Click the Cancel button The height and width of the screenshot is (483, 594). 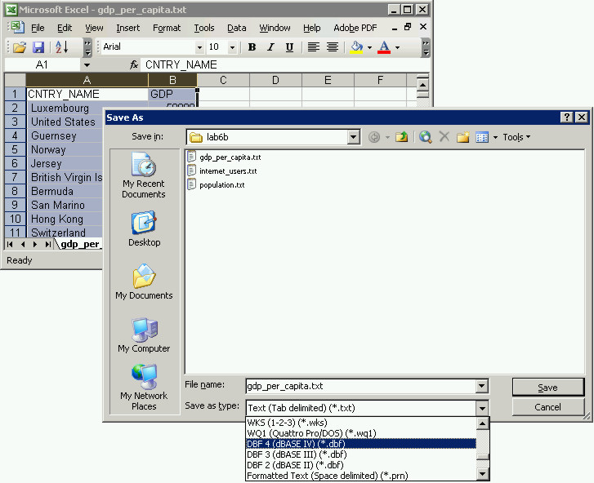point(547,407)
